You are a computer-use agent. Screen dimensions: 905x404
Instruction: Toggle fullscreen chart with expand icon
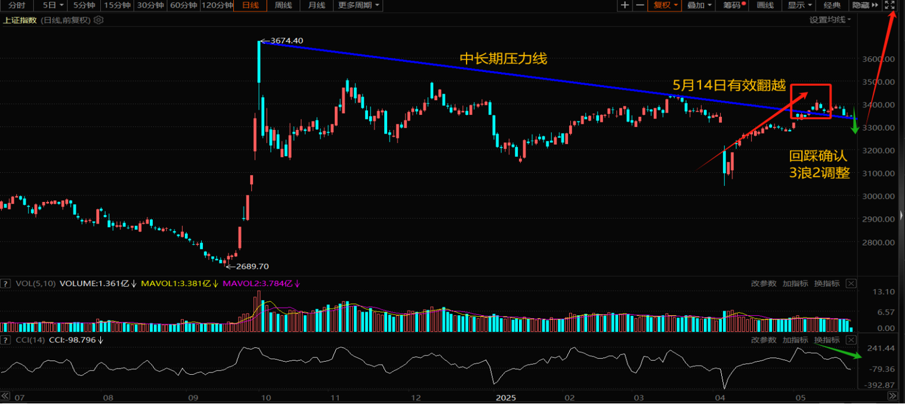click(889, 5)
